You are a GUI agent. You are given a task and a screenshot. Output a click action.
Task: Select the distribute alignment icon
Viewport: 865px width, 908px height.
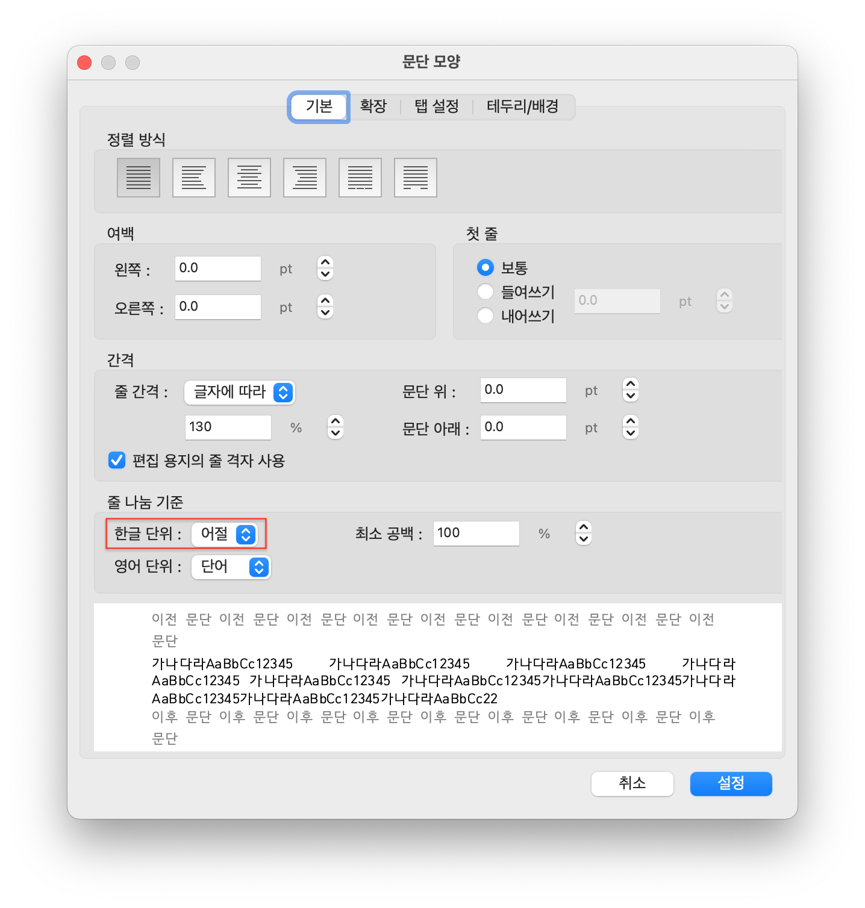[x=360, y=178]
